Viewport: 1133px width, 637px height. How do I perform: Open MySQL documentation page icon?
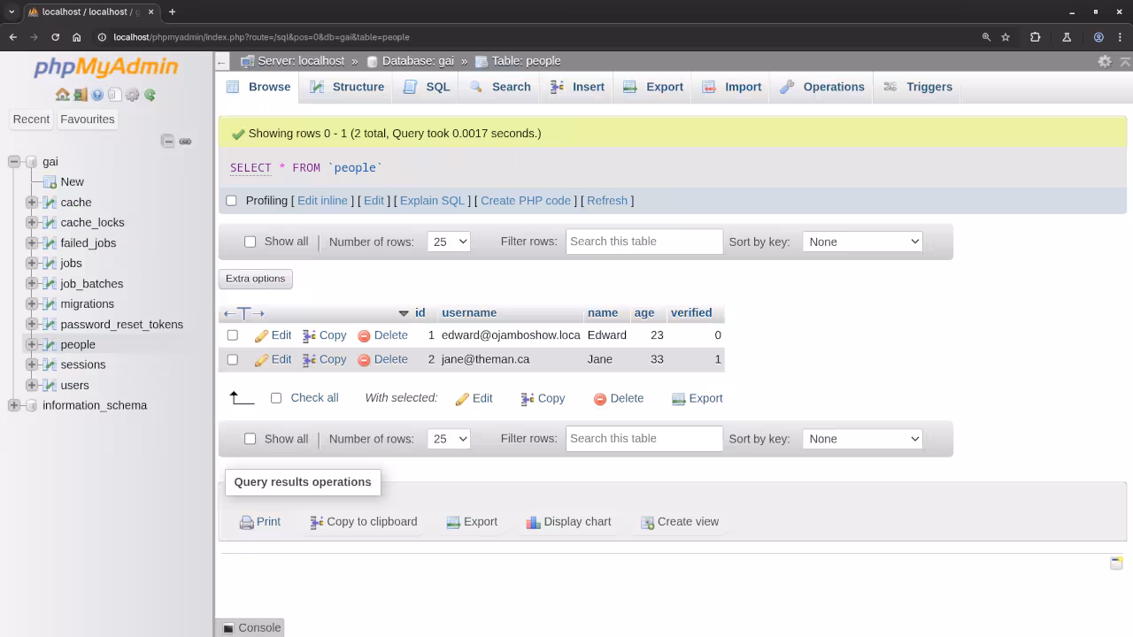(114, 95)
